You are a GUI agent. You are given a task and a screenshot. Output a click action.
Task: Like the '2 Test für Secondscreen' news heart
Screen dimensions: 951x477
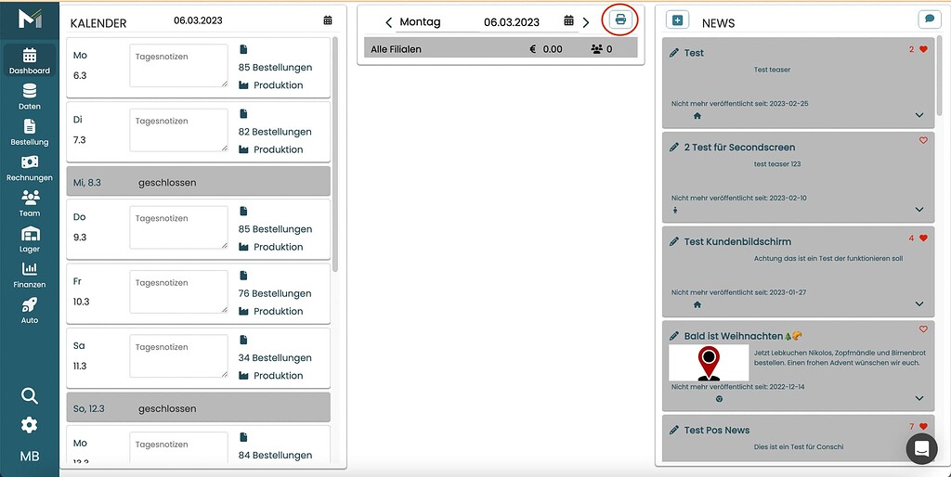923,141
